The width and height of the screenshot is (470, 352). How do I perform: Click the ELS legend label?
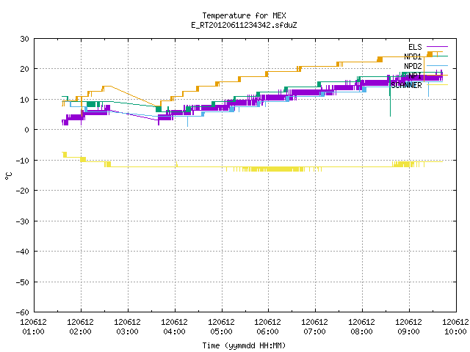pyautogui.click(x=415, y=47)
